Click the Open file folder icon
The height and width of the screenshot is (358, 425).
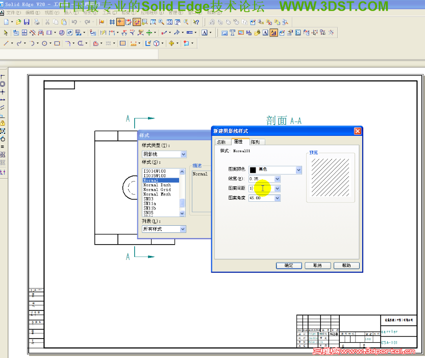pyautogui.click(x=18, y=22)
